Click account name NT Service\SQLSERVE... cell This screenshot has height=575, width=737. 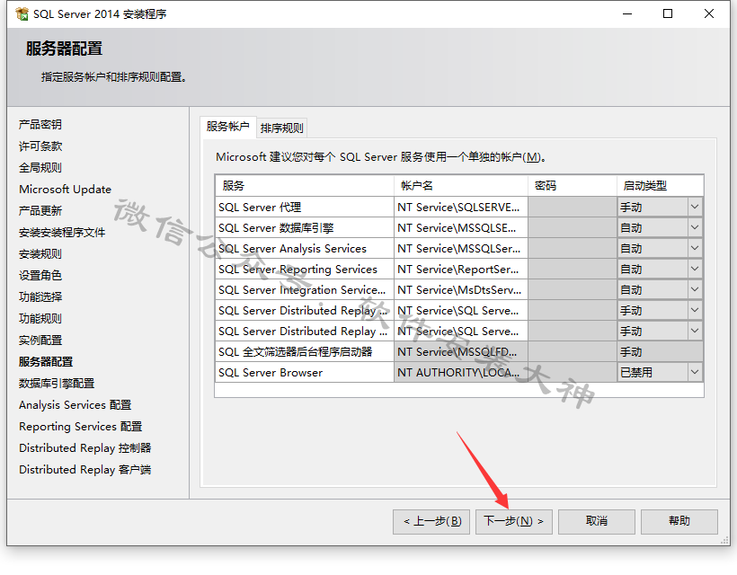coord(460,207)
